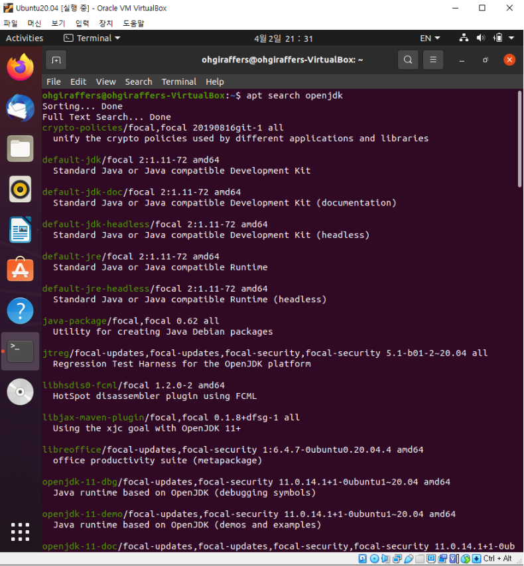Viewport: 524px width, 566px height.
Task: Click the 'openjdk-11-dbg' package name
Action: (80, 482)
